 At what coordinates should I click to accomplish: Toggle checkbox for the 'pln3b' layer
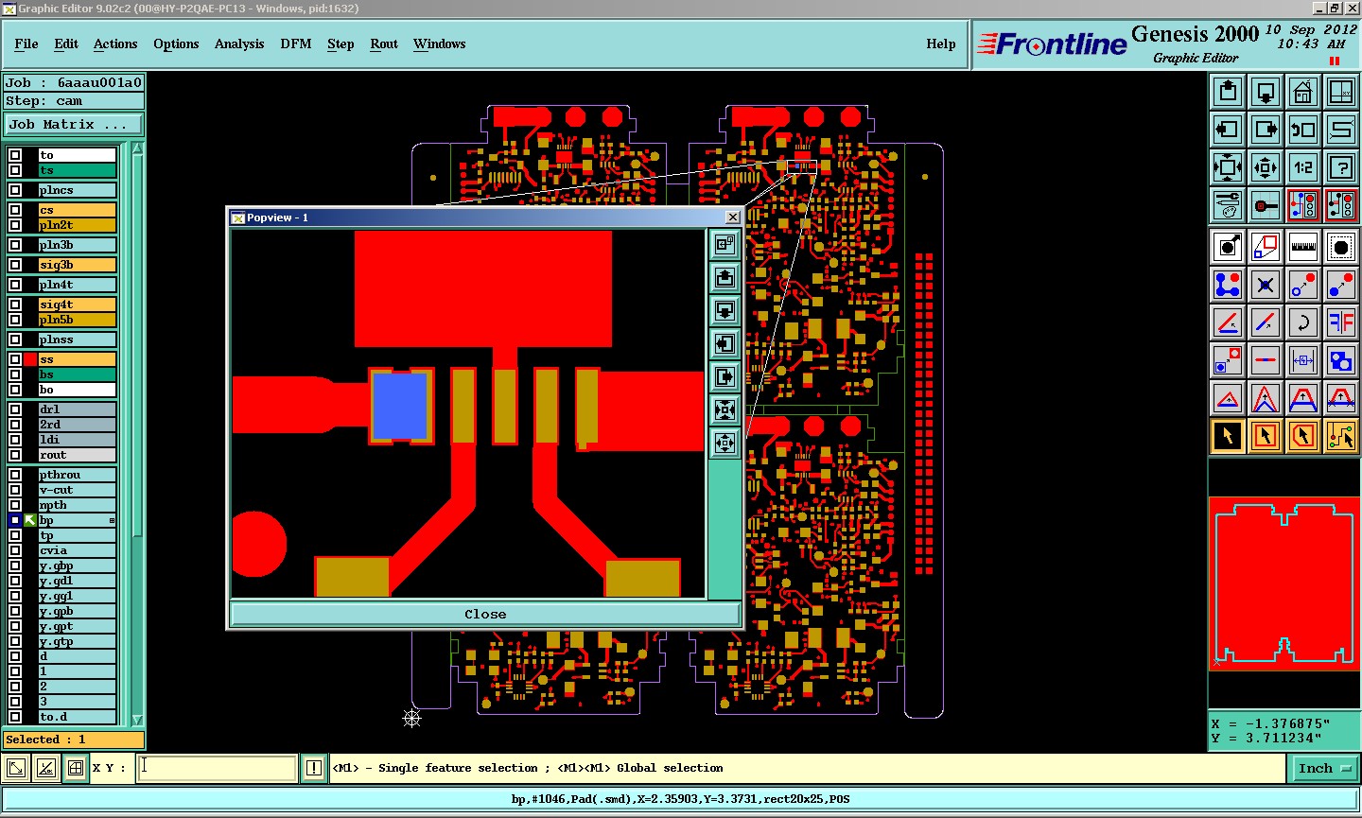click(x=15, y=245)
